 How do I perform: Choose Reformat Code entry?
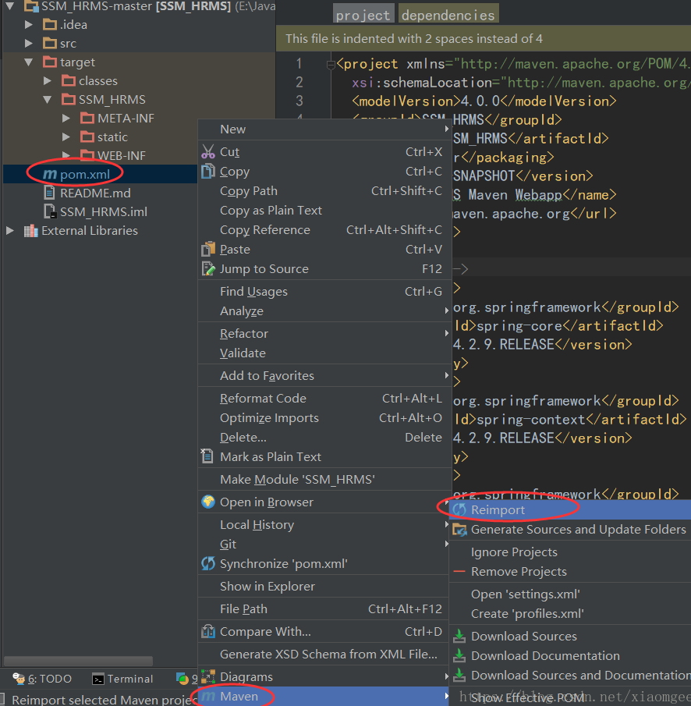click(324, 398)
